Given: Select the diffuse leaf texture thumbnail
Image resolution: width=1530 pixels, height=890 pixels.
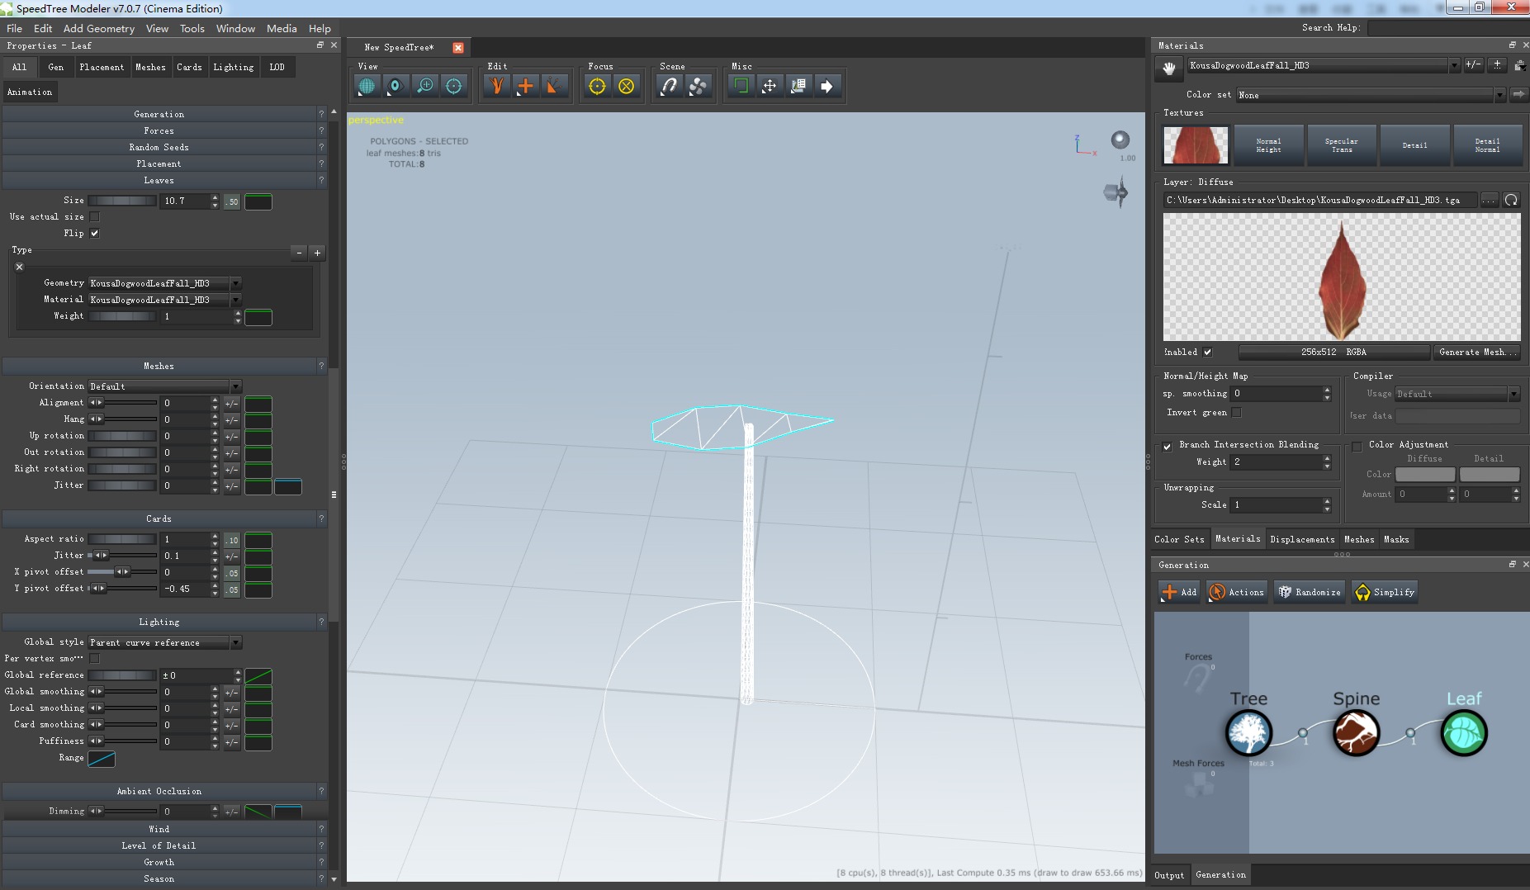Looking at the screenshot, I should (1195, 145).
